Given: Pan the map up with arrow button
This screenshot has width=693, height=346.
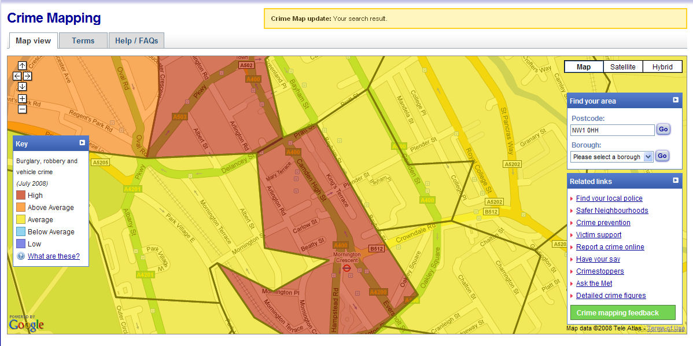Looking at the screenshot, I should click(22, 66).
